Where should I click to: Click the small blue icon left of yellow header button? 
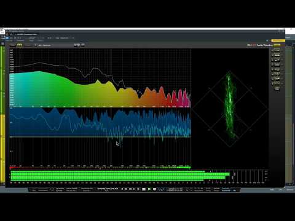267,41
